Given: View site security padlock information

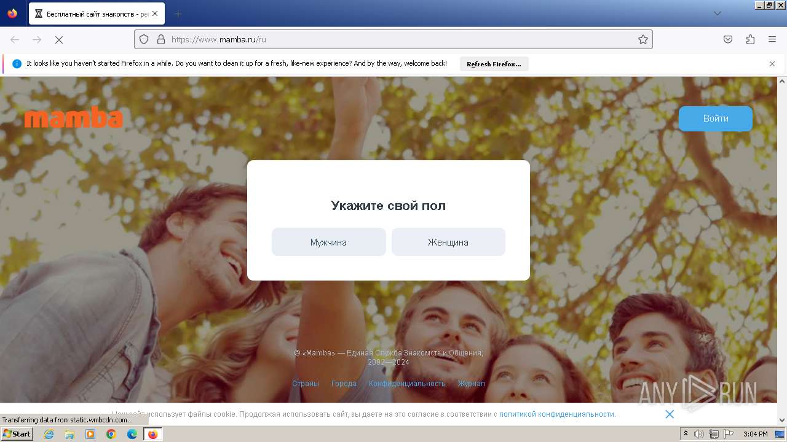Looking at the screenshot, I should (161, 39).
